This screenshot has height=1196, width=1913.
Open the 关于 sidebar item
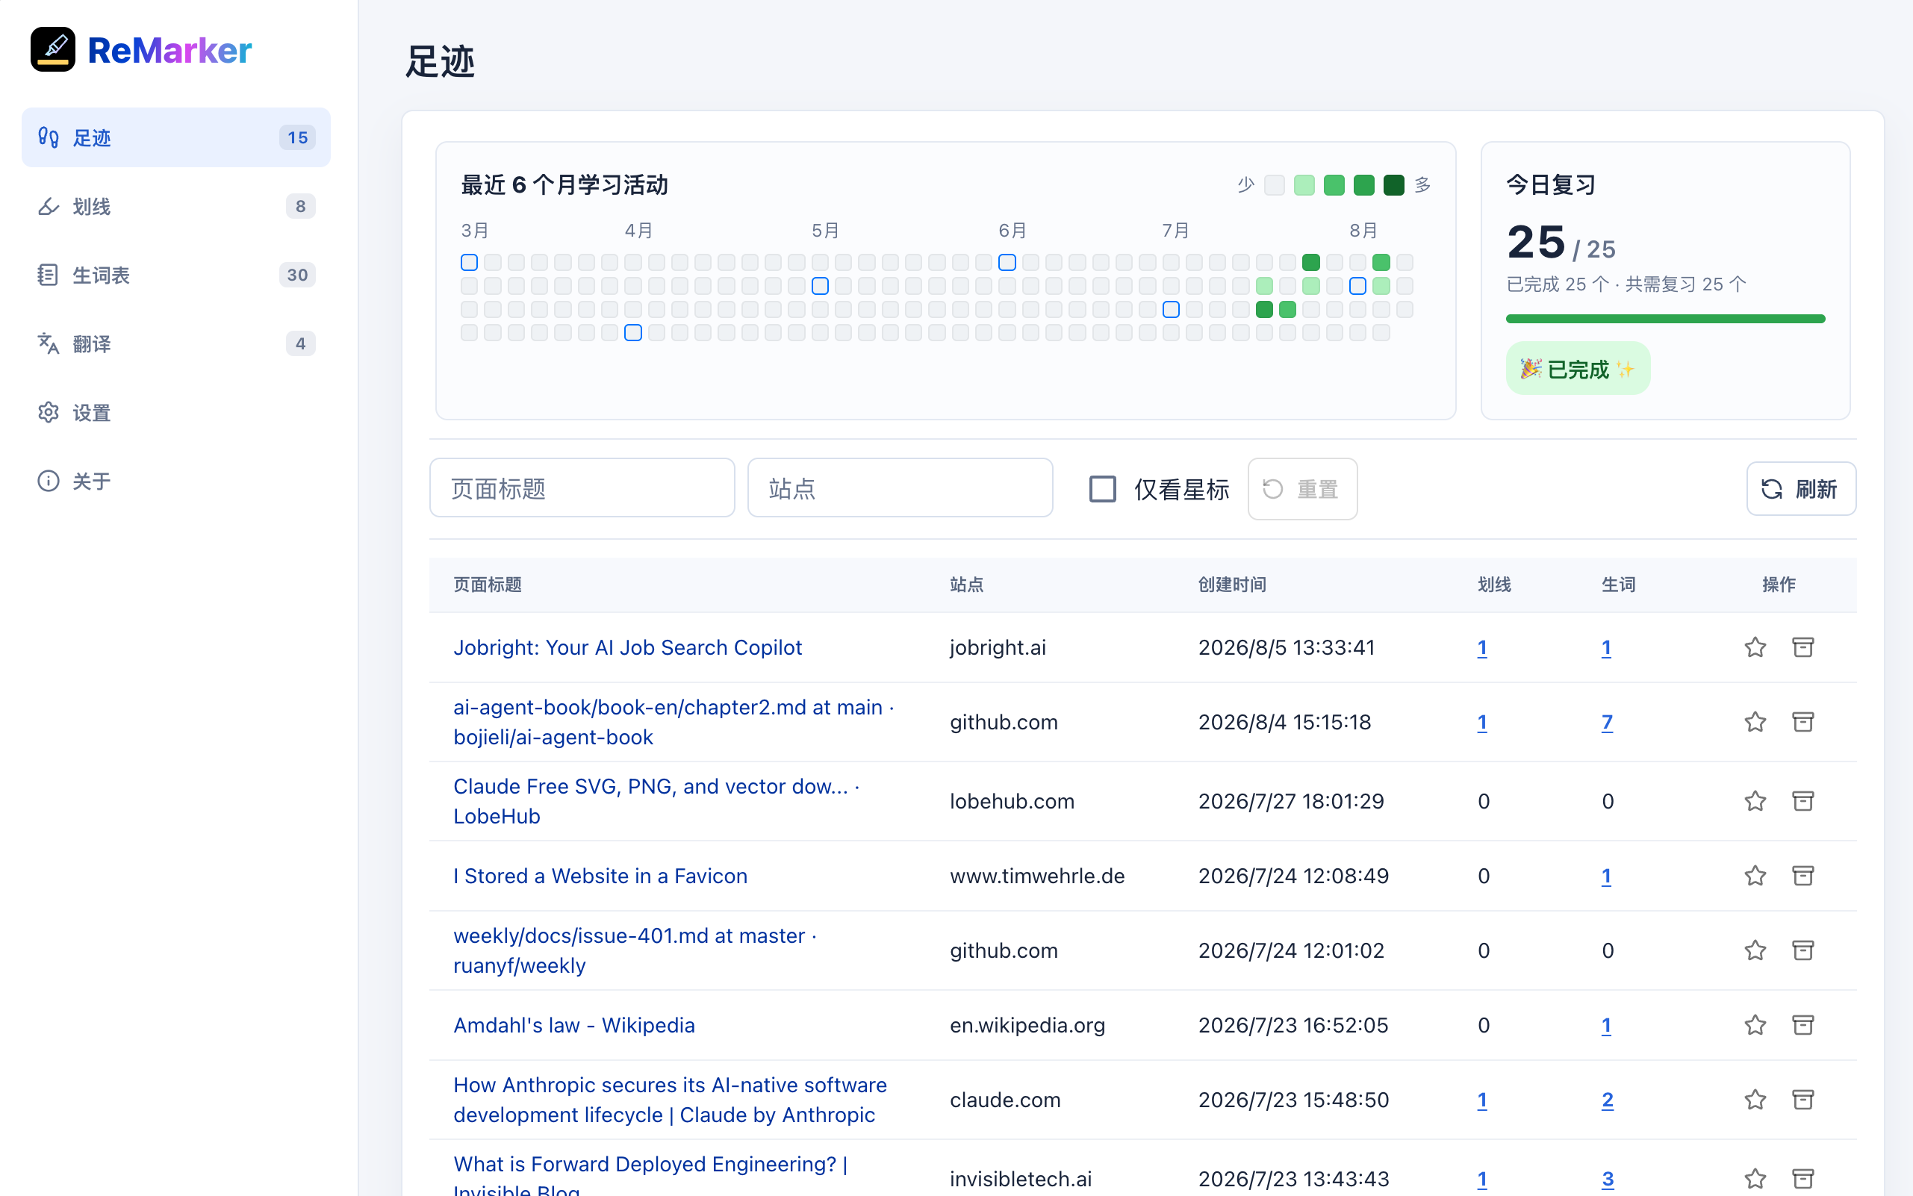pos(175,481)
